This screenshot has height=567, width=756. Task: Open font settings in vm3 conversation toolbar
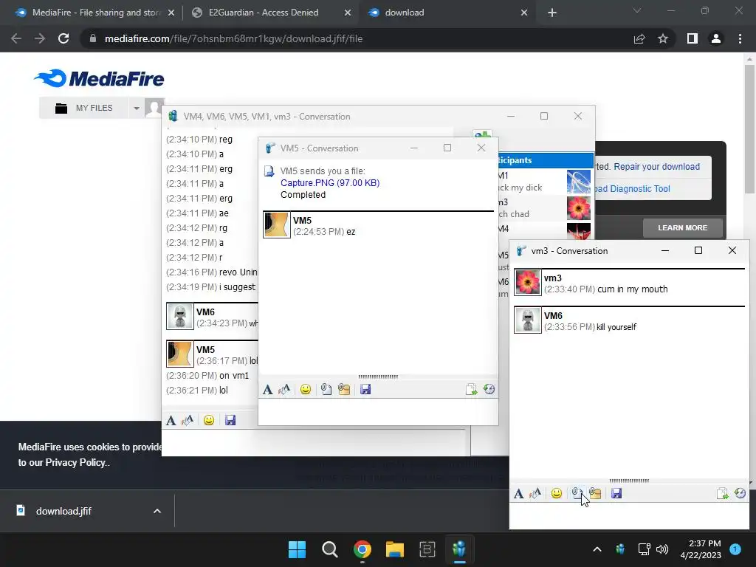point(518,493)
